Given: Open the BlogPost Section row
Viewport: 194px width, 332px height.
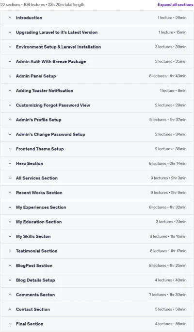Looking at the screenshot, I should tap(97, 266).
